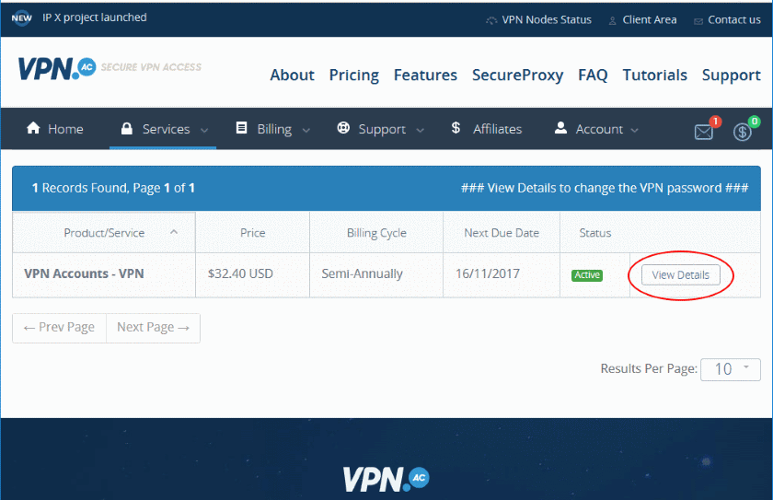Sort by Product/Service column arrow
Screen dimensions: 773x500
[x=174, y=232]
